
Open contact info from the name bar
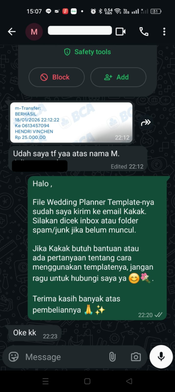80,30
